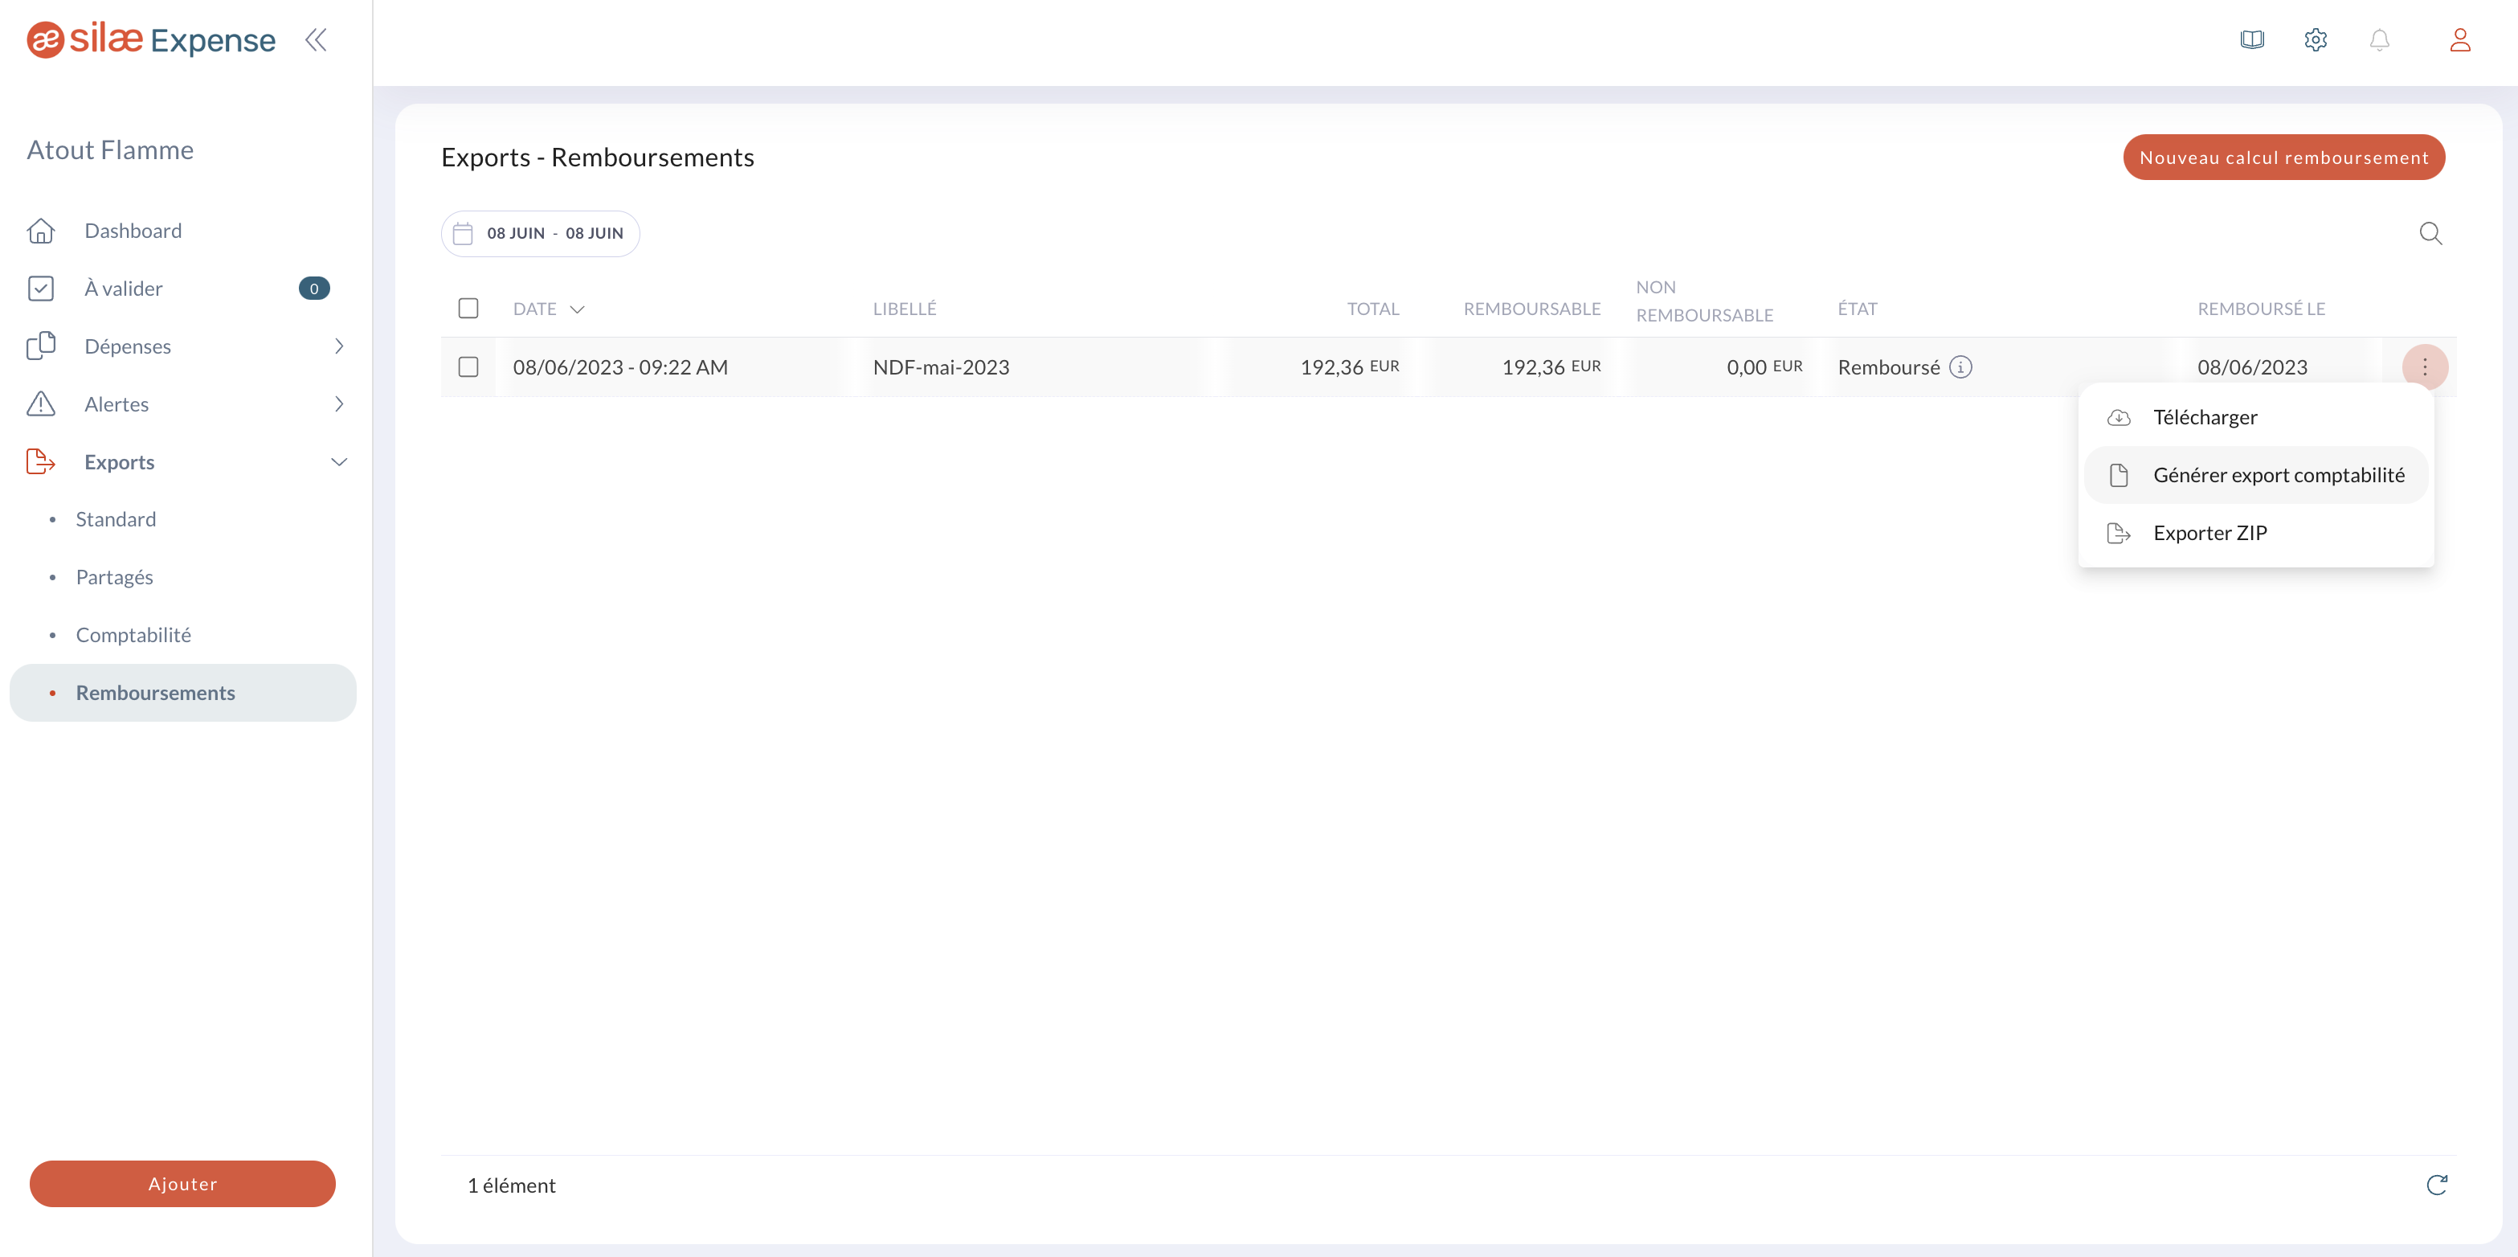This screenshot has width=2518, height=1257.
Task: Go to Dashboard
Action: coord(133,231)
